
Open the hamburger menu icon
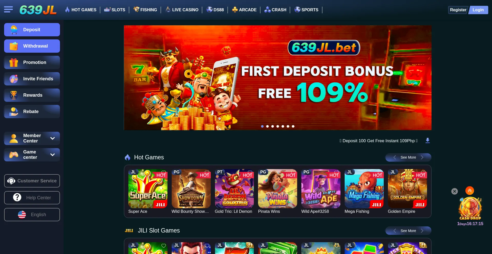point(8,10)
